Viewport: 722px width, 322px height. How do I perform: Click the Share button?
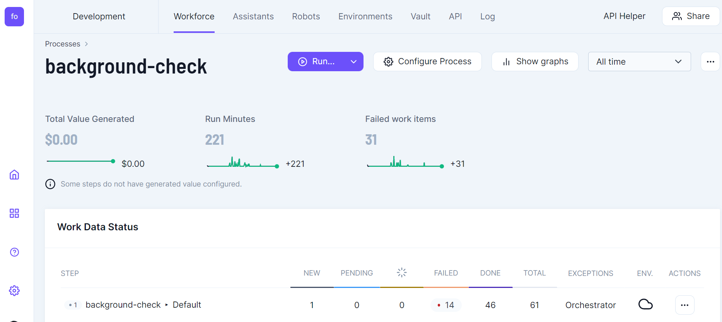point(691,16)
